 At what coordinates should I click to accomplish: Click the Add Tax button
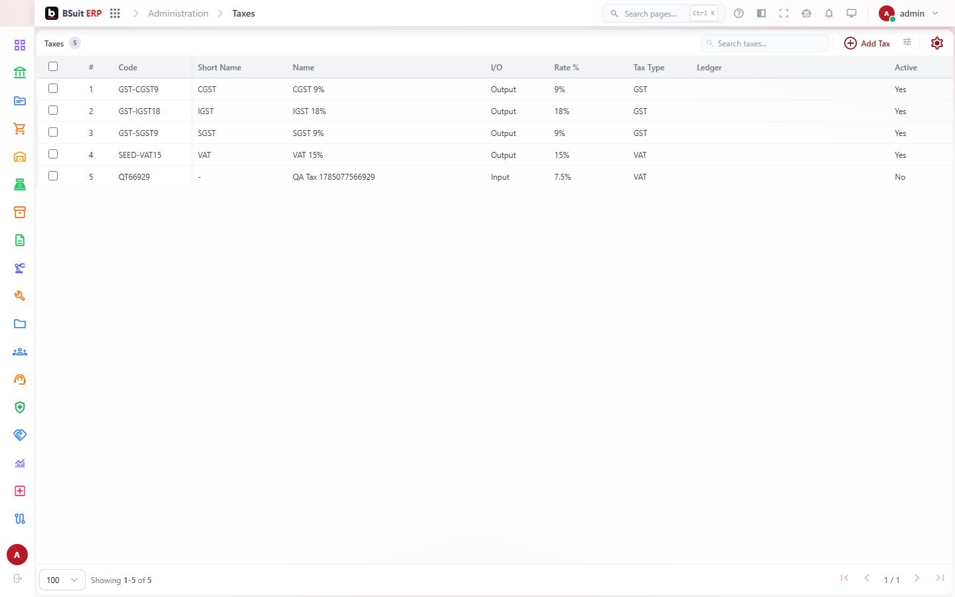click(867, 43)
